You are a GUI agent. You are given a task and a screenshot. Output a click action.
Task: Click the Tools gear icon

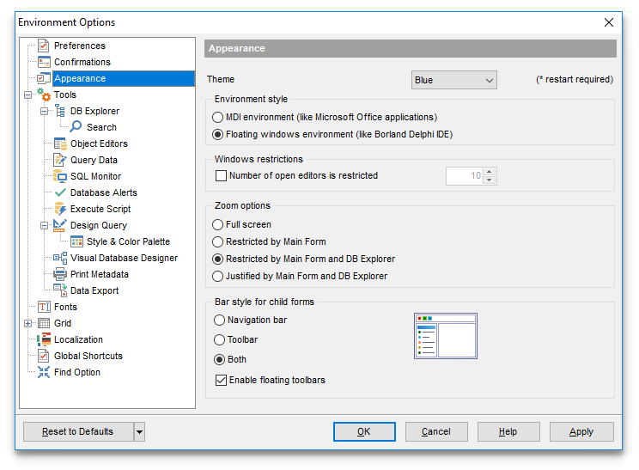pos(44,95)
